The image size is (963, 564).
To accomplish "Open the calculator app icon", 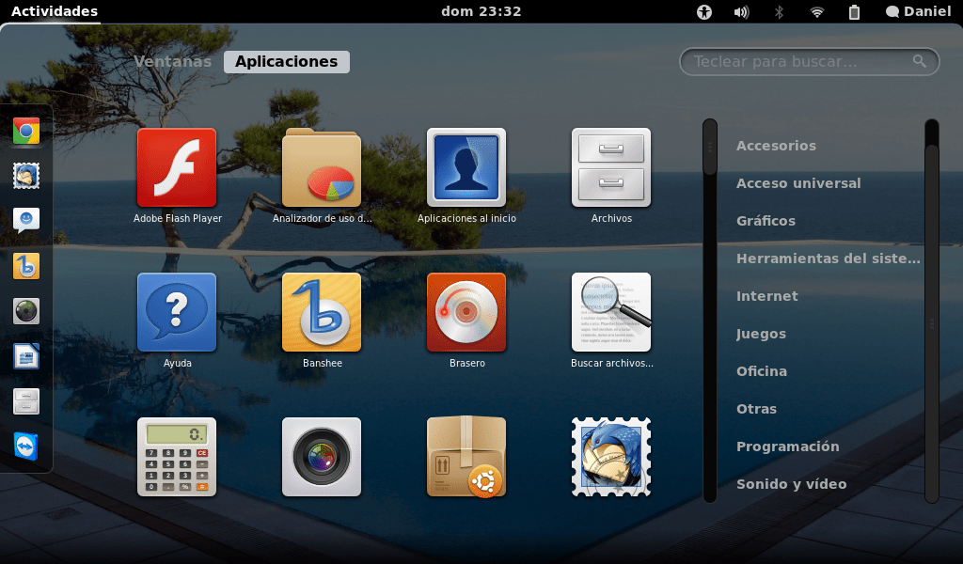I will pyautogui.click(x=177, y=457).
